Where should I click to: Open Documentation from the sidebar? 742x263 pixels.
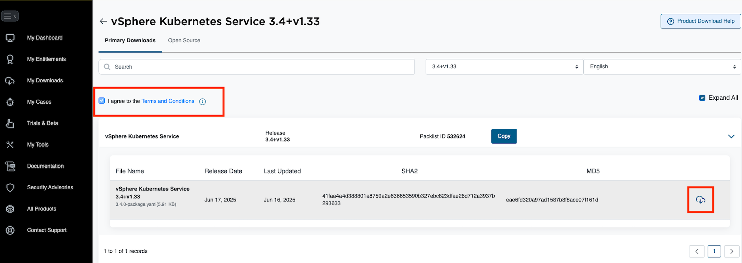click(45, 166)
